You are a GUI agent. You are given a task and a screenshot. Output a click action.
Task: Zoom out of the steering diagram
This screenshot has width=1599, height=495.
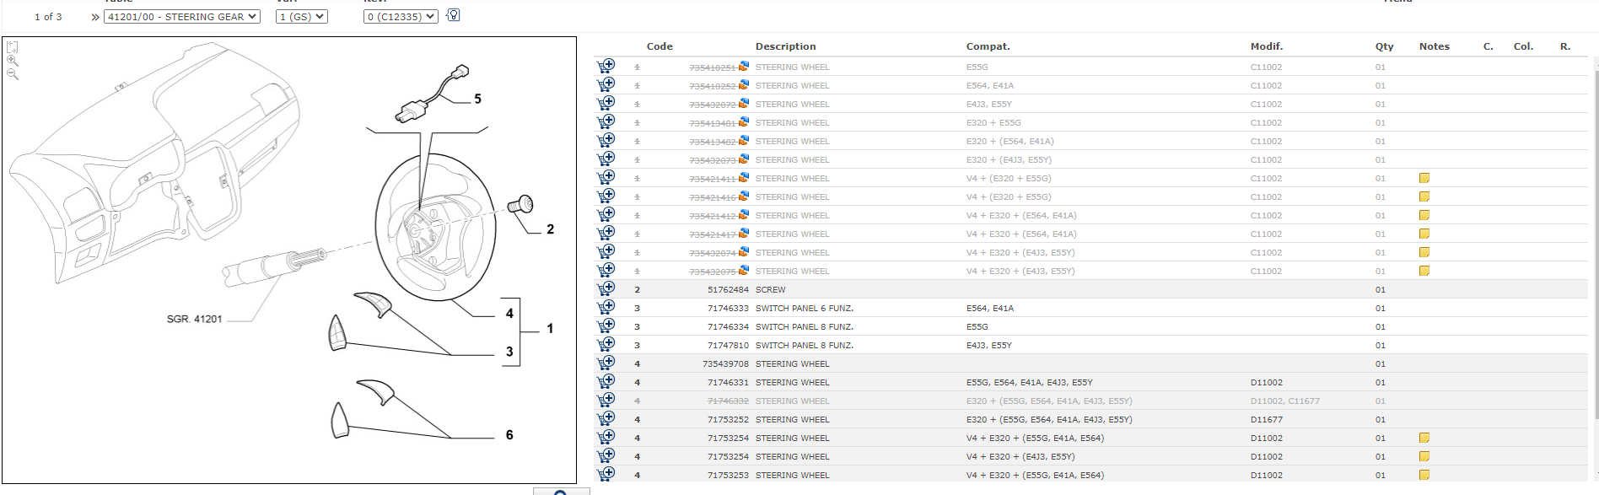pos(13,74)
